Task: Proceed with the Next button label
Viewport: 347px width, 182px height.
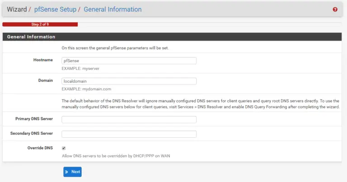Action: (x=76, y=172)
